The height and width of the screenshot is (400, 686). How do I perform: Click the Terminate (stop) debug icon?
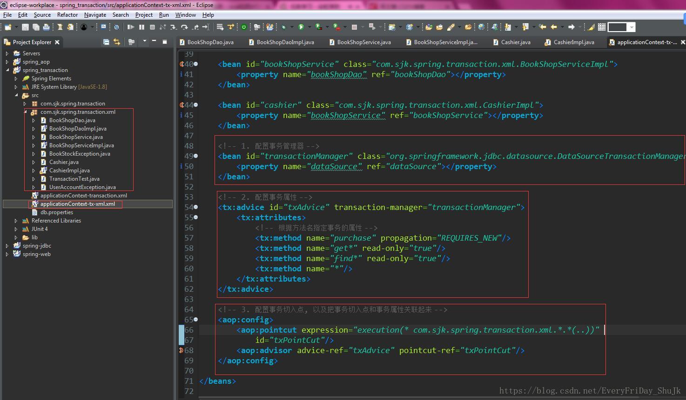(x=152, y=27)
